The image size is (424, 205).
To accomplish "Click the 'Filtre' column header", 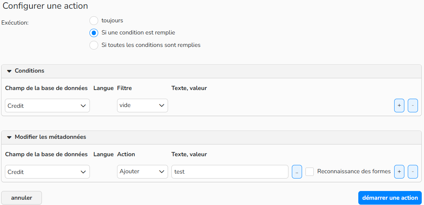I will [124, 88].
